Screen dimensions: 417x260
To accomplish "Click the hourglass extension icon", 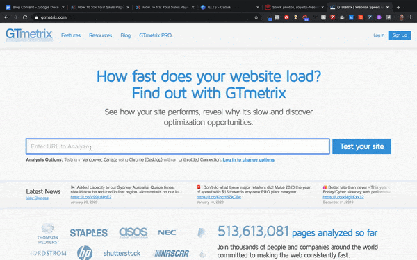I will (295, 17).
